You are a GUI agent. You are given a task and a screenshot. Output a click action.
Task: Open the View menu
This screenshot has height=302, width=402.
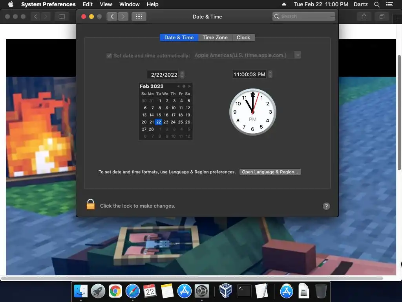point(106,4)
